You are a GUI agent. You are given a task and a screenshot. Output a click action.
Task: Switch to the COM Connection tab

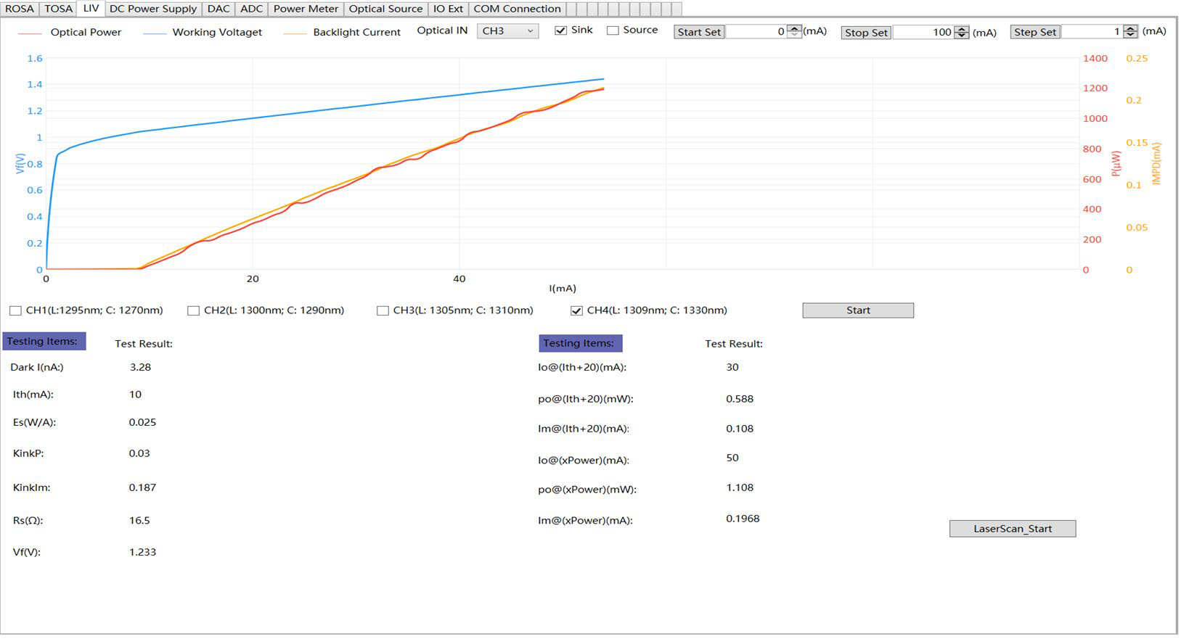(517, 9)
